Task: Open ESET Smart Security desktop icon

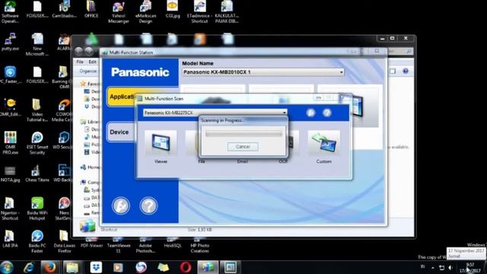Action: click(x=37, y=143)
